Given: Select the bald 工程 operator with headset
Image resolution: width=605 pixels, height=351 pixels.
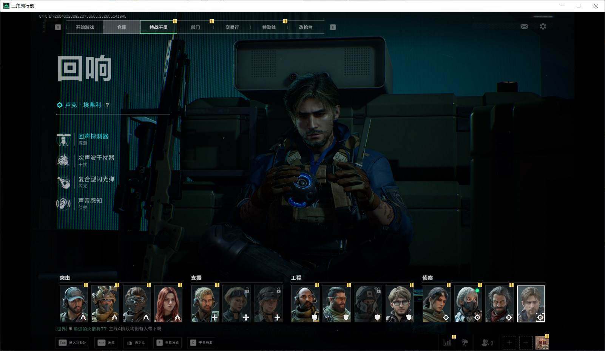Looking at the screenshot, I should coord(305,304).
